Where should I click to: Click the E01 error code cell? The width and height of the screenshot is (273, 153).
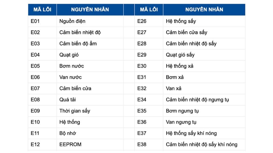tap(35, 21)
